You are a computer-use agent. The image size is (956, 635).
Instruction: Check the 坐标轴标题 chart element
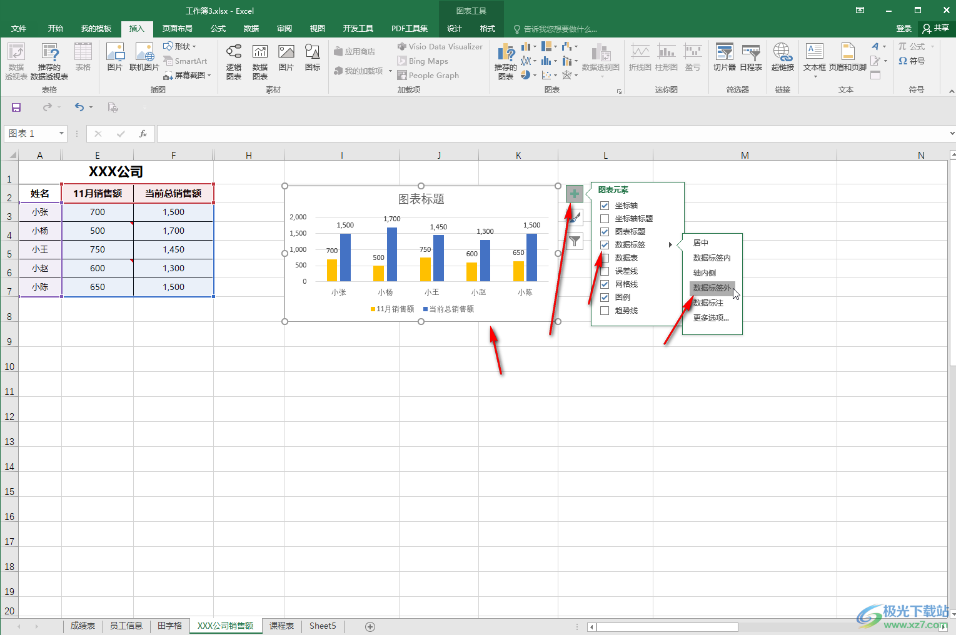[605, 218]
